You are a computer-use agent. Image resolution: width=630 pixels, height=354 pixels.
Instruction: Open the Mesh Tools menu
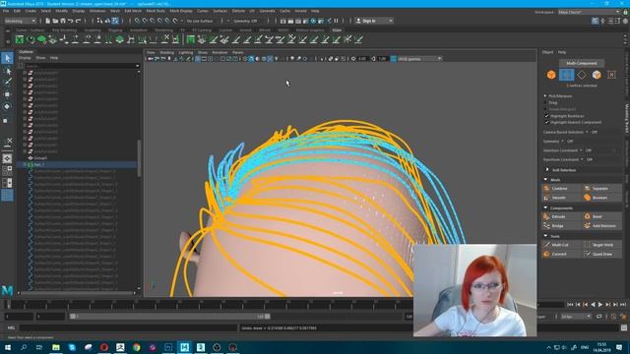[x=156, y=11]
